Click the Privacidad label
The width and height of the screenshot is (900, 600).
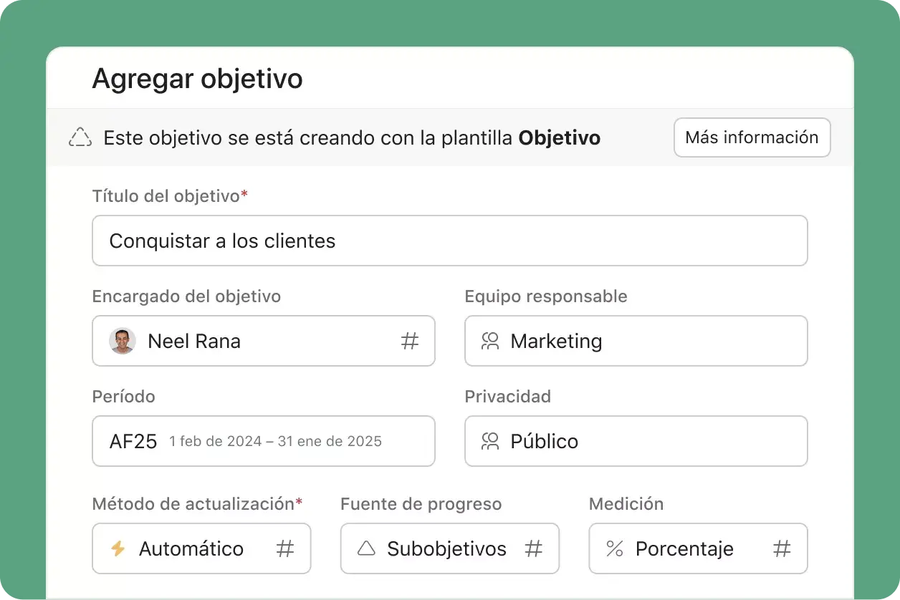tap(508, 397)
